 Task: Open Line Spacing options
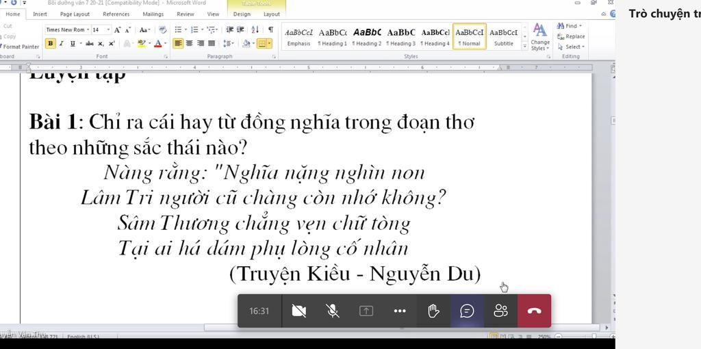click(x=228, y=43)
